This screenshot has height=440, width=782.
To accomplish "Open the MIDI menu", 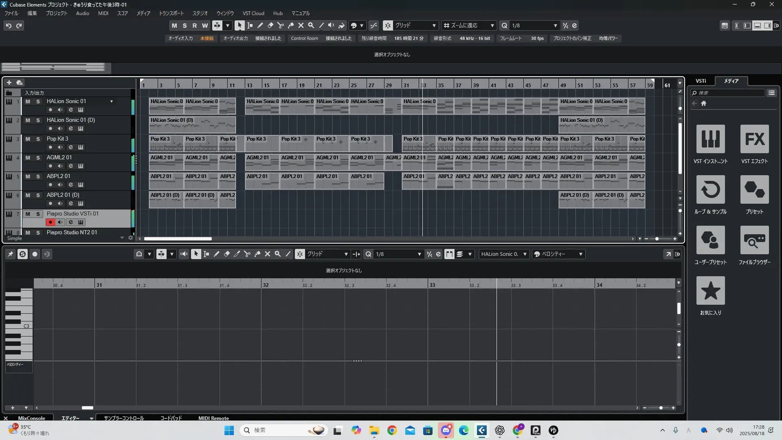I will pyautogui.click(x=103, y=13).
